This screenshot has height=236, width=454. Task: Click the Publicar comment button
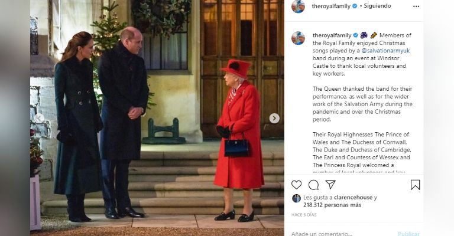pyautogui.click(x=408, y=234)
